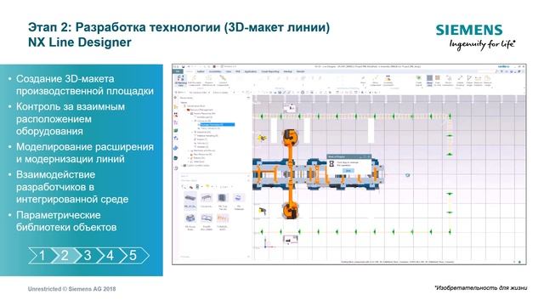Click the orange diagonal connector ribbon icon
Viewport: 544px width, 306px height.
click(x=223, y=81)
